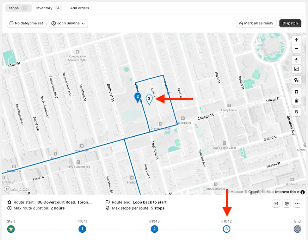Select the polygon draw tool
Viewport: 308px width, 240px height.
tap(296, 92)
